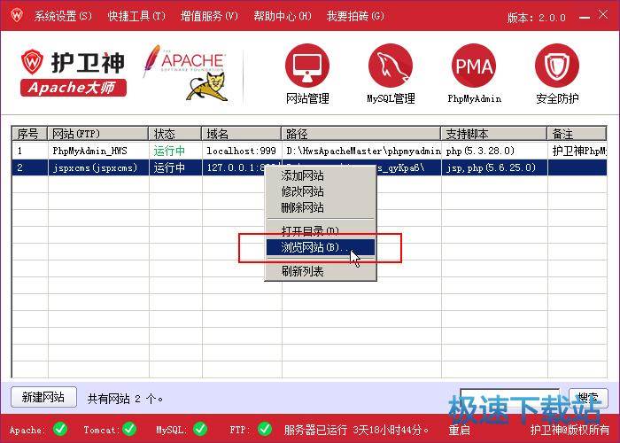Click the 运行中 status of jspxcms row
Image resolution: width=620 pixels, height=443 pixels.
169,167
